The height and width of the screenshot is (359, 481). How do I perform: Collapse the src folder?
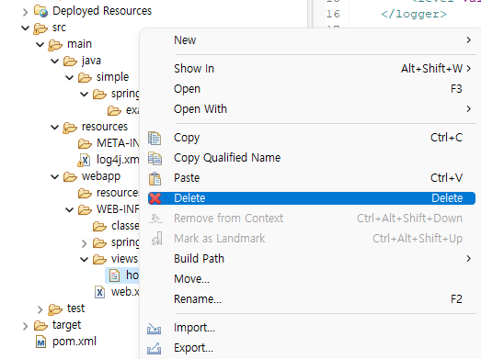tap(25, 28)
